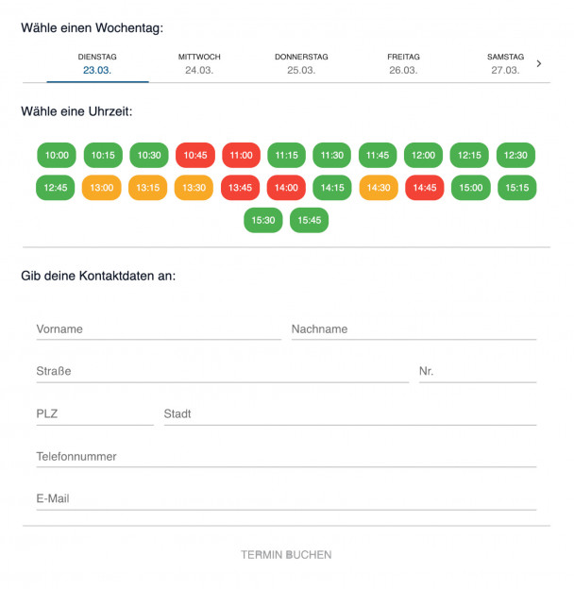
Task: Focus the E-Mail input field
Action: click(x=286, y=499)
